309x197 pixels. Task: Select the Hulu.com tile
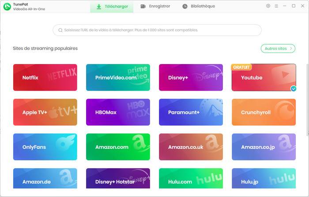(191, 181)
